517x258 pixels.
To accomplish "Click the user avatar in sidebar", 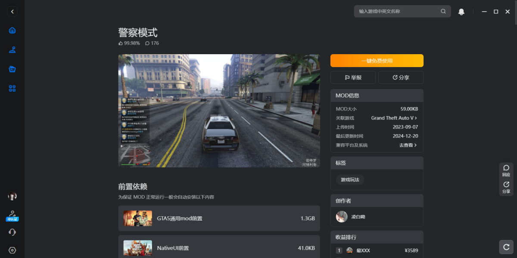I will (12, 196).
